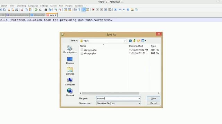Go back using Save As back arrow
This screenshot has width=222, height=124.
point(130,41)
